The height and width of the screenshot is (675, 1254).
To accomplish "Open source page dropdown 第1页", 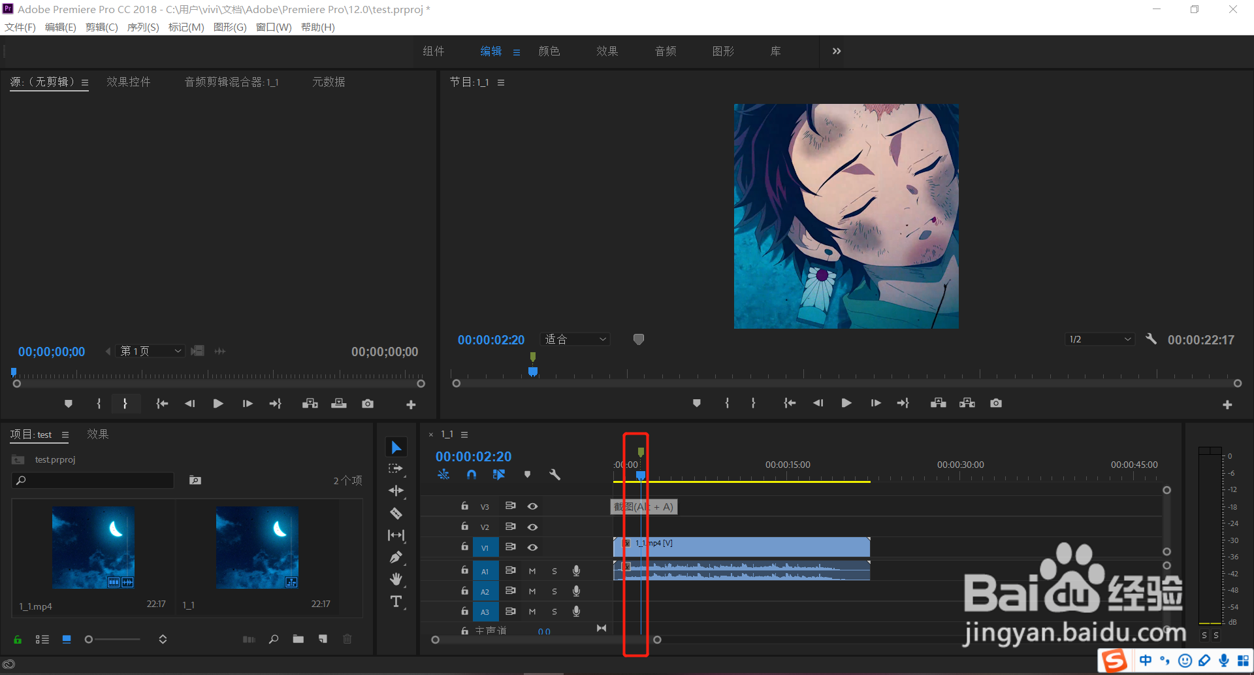I will click(x=150, y=351).
